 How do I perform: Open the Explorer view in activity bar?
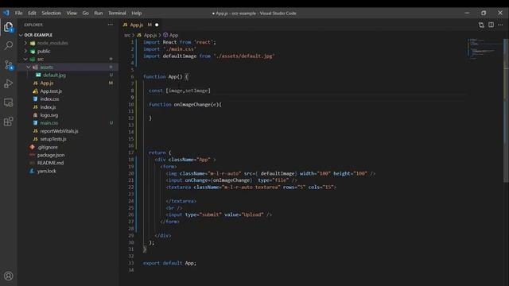(9, 27)
